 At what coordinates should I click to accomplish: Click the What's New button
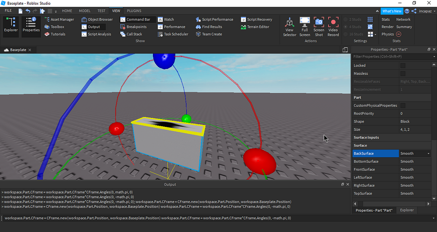391,11
